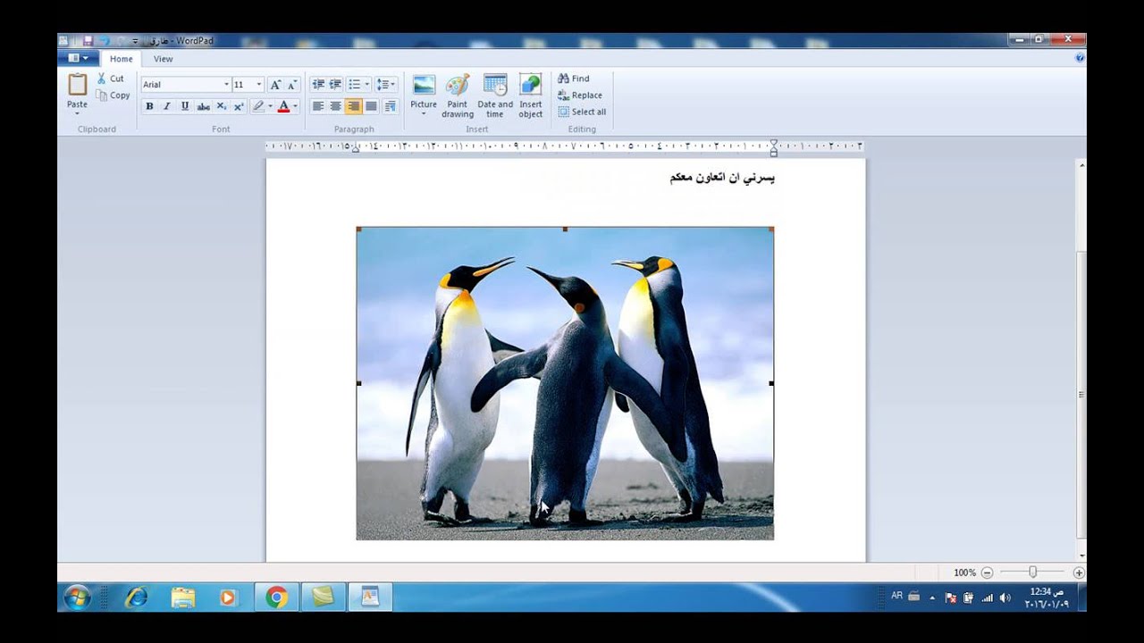Viewport: 1144px width, 643px height.
Task: Zoom in with the plus button
Action: (1079, 572)
